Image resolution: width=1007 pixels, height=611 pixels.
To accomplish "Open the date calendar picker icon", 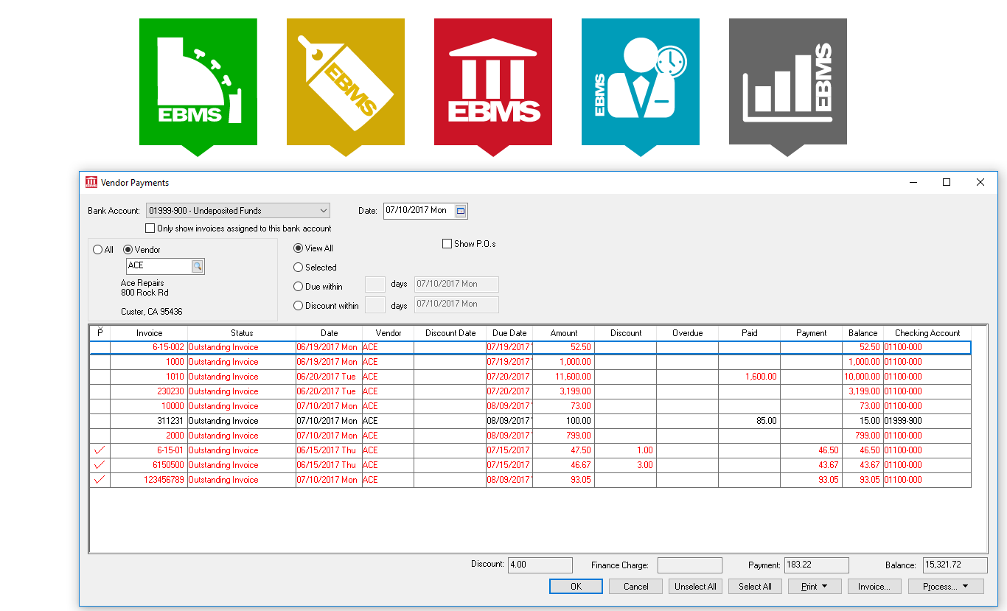I will (x=461, y=211).
